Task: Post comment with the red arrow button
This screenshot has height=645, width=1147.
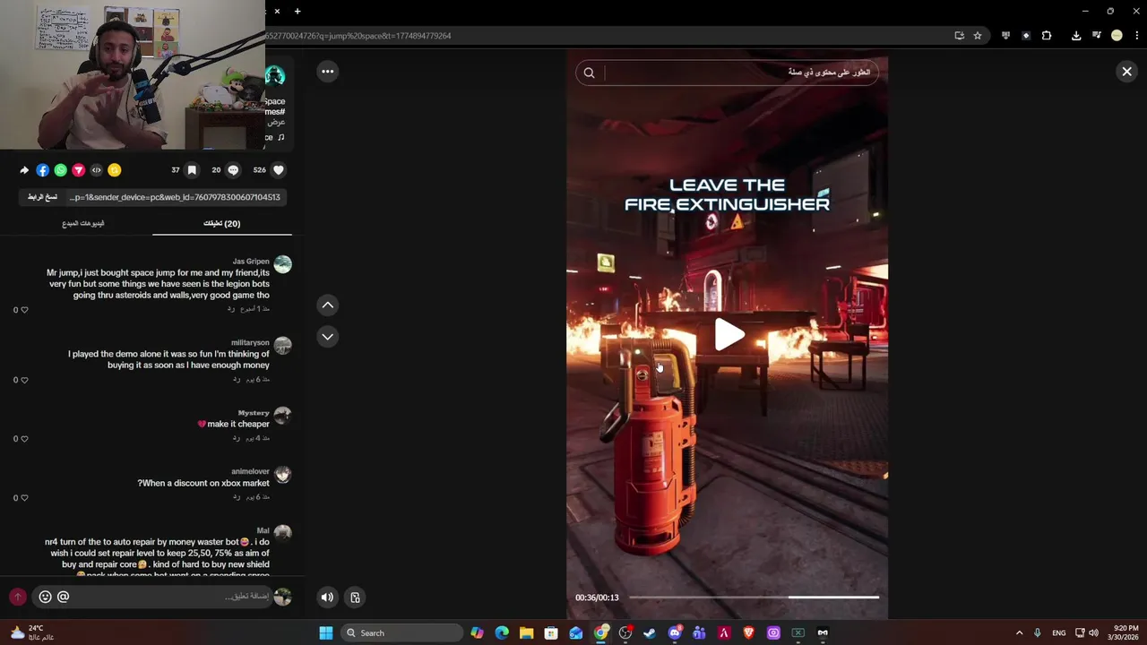Action: 17,597
